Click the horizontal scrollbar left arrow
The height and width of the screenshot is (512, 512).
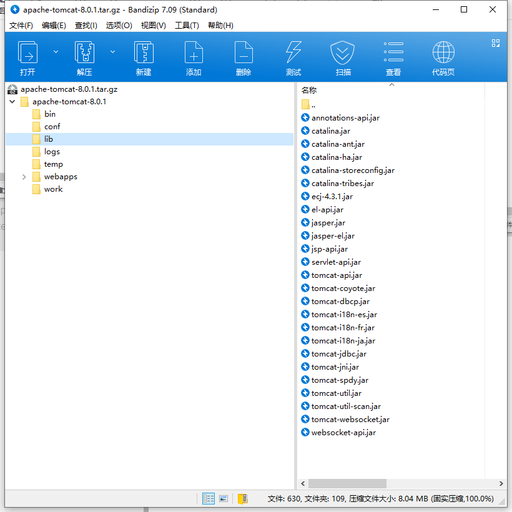click(x=303, y=483)
